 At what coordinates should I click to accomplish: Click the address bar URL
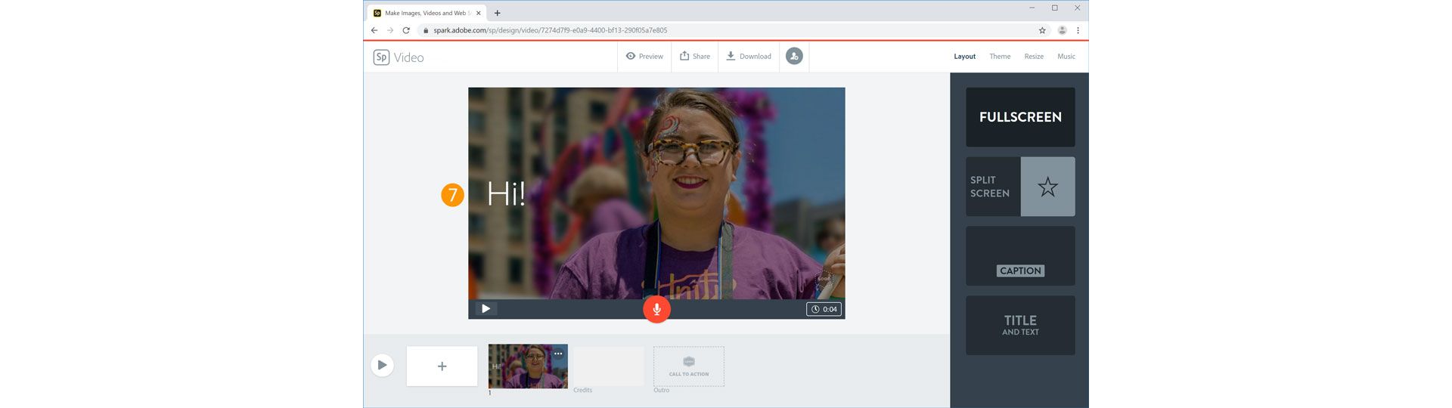tap(550, 30)
